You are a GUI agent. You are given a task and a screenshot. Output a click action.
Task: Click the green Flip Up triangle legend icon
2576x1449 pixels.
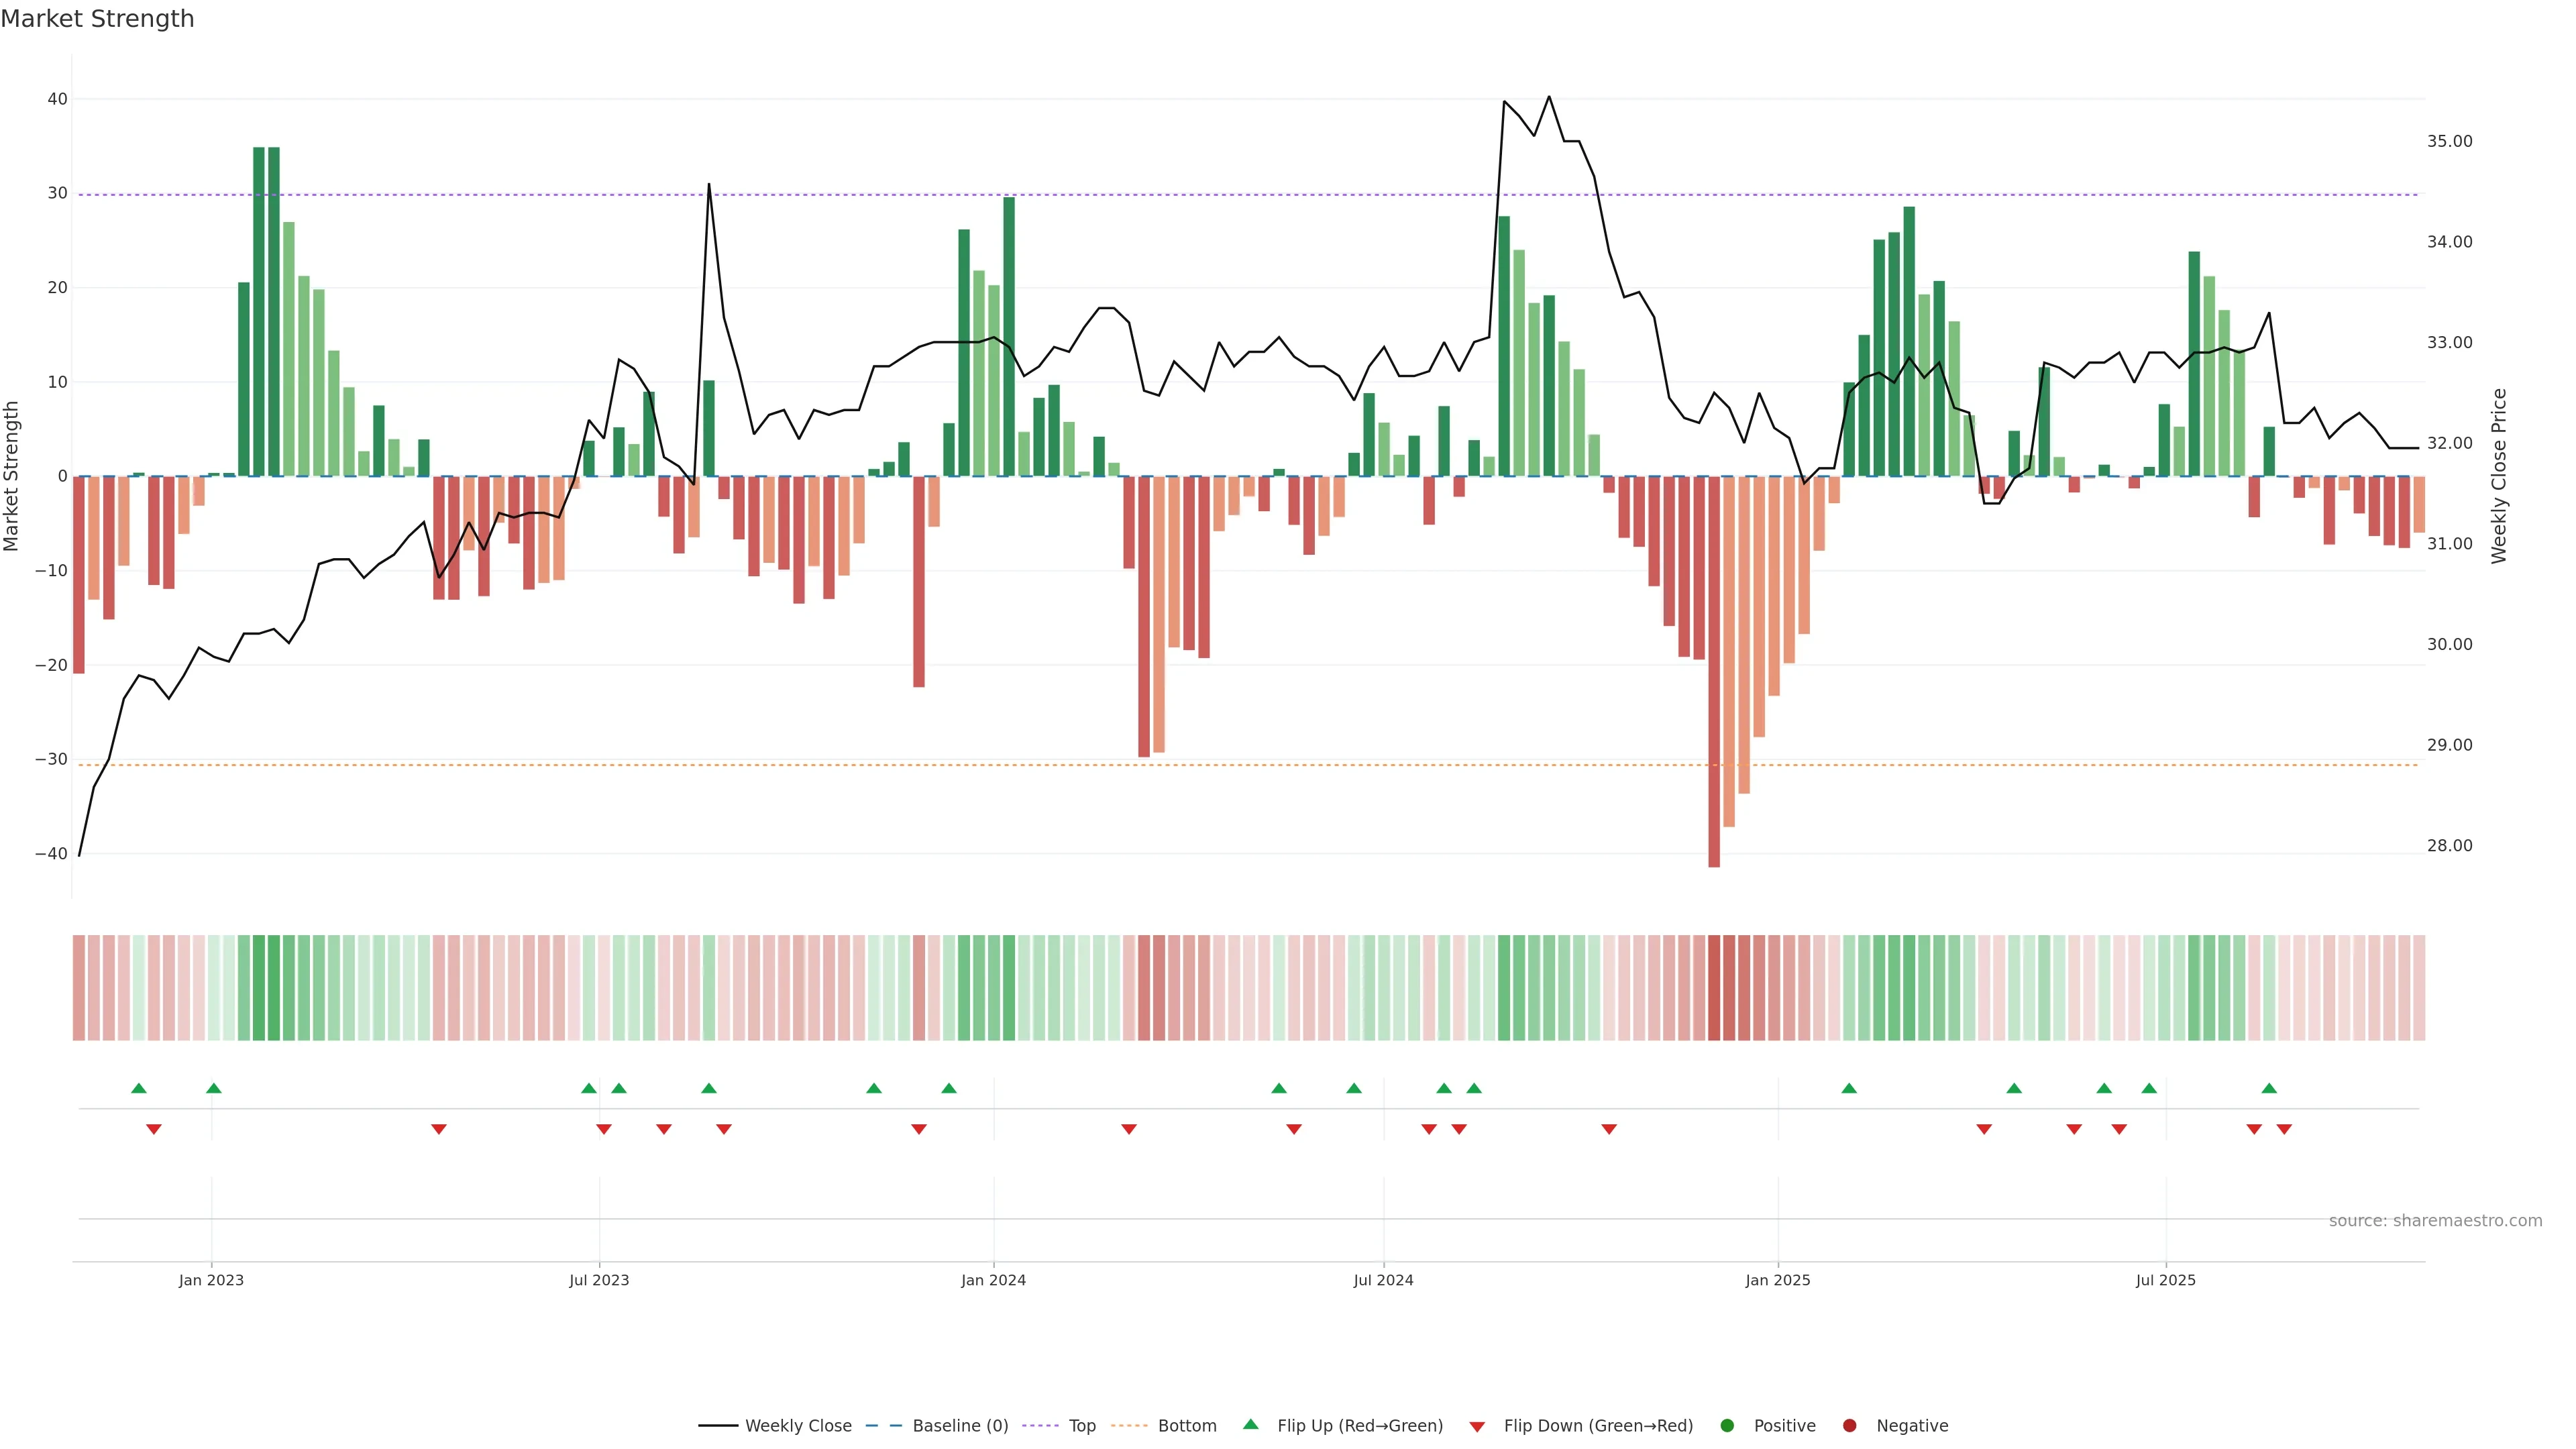coord(1250,1424)
